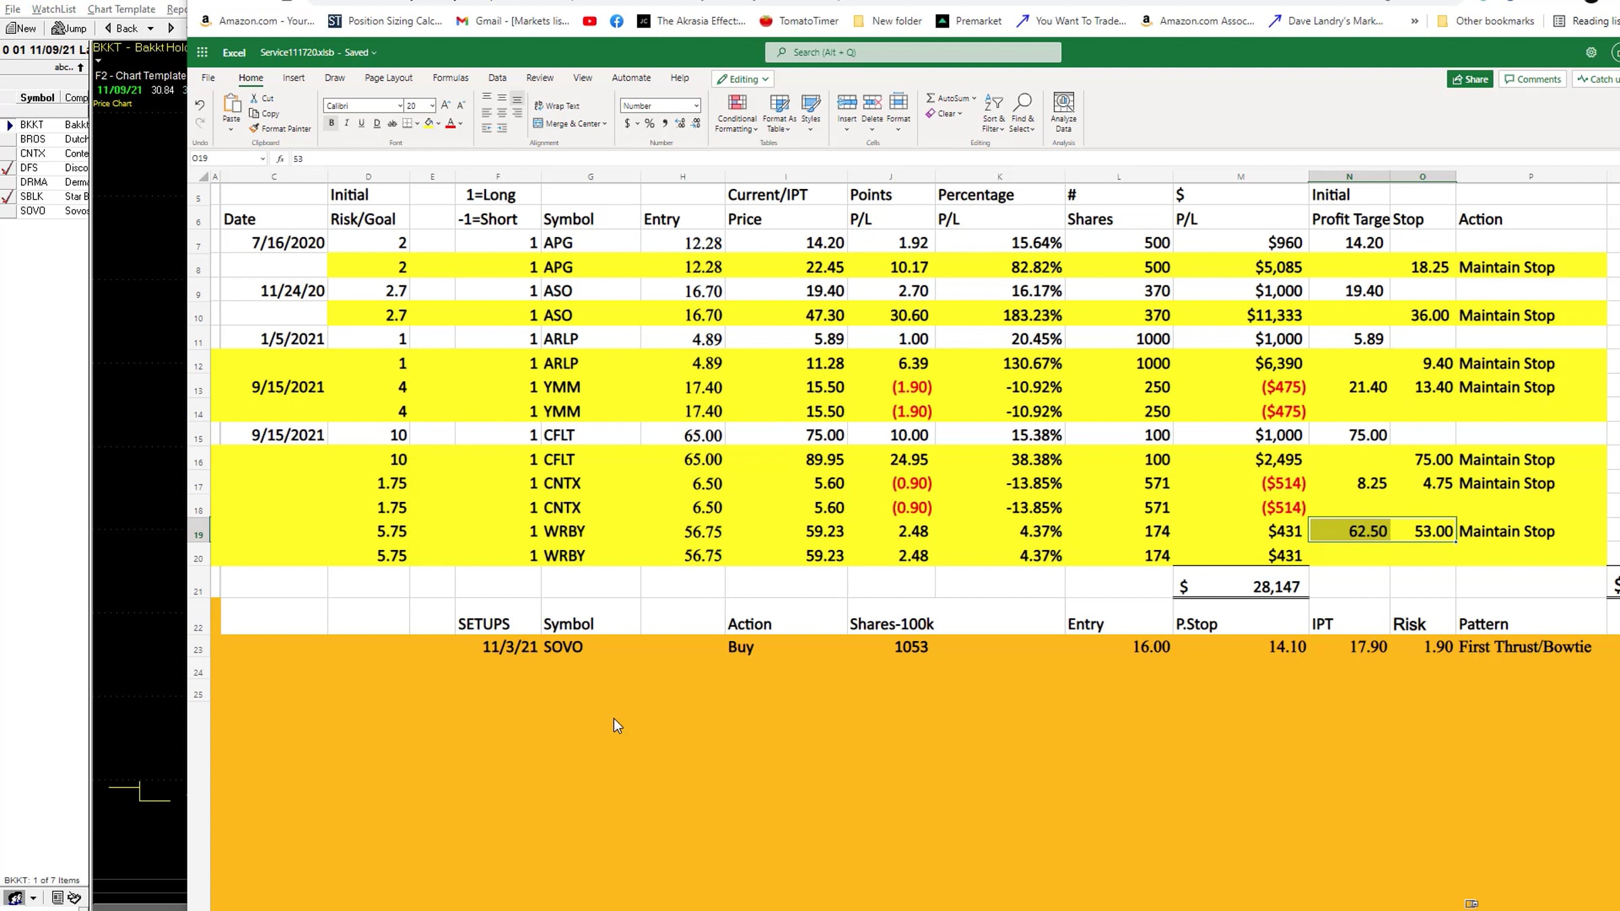Expand the Merge & Center dropdown
This screenshot has height=911, width=1620.
point(605,123)
